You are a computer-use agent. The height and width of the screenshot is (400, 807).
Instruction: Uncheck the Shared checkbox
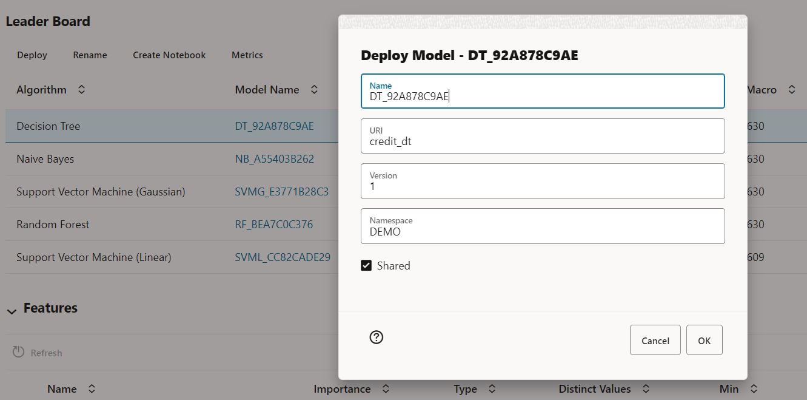tap(366, 265)
